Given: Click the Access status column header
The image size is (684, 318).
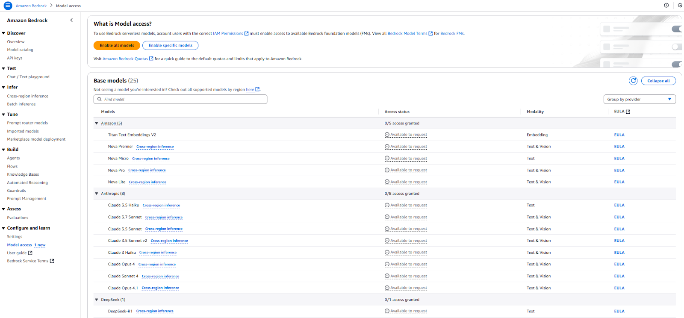Looking at the screenshot, I should (397, 112).
